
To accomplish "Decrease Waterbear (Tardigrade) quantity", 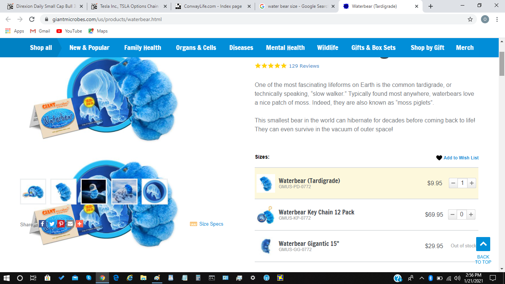I will [453, 183].
